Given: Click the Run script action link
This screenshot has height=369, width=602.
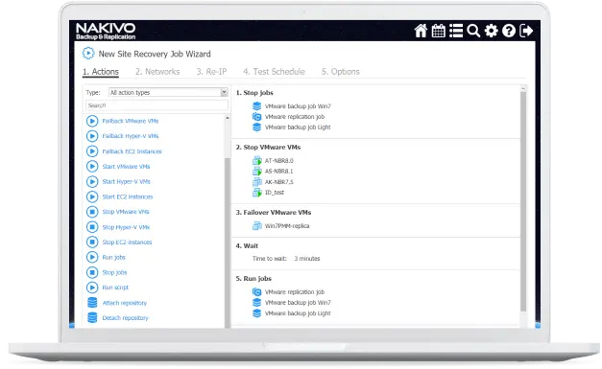Looking at the screenshot, I should coord(115,288).
